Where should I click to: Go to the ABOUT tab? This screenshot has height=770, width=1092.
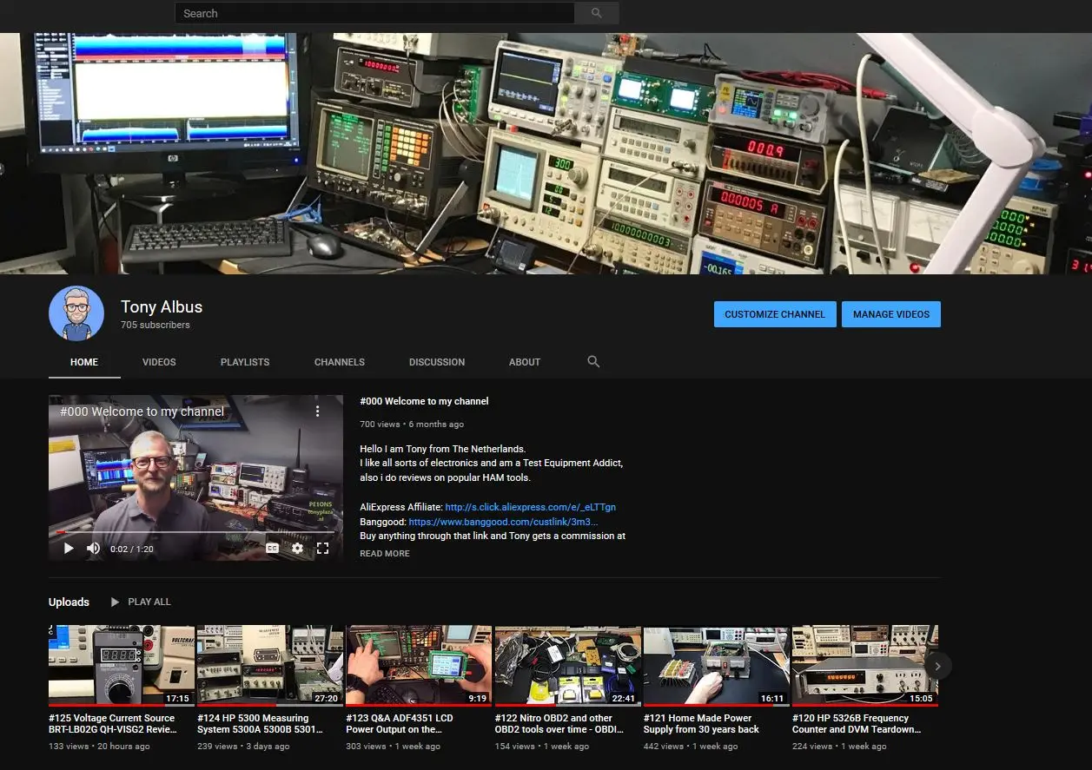pos(525,362)
